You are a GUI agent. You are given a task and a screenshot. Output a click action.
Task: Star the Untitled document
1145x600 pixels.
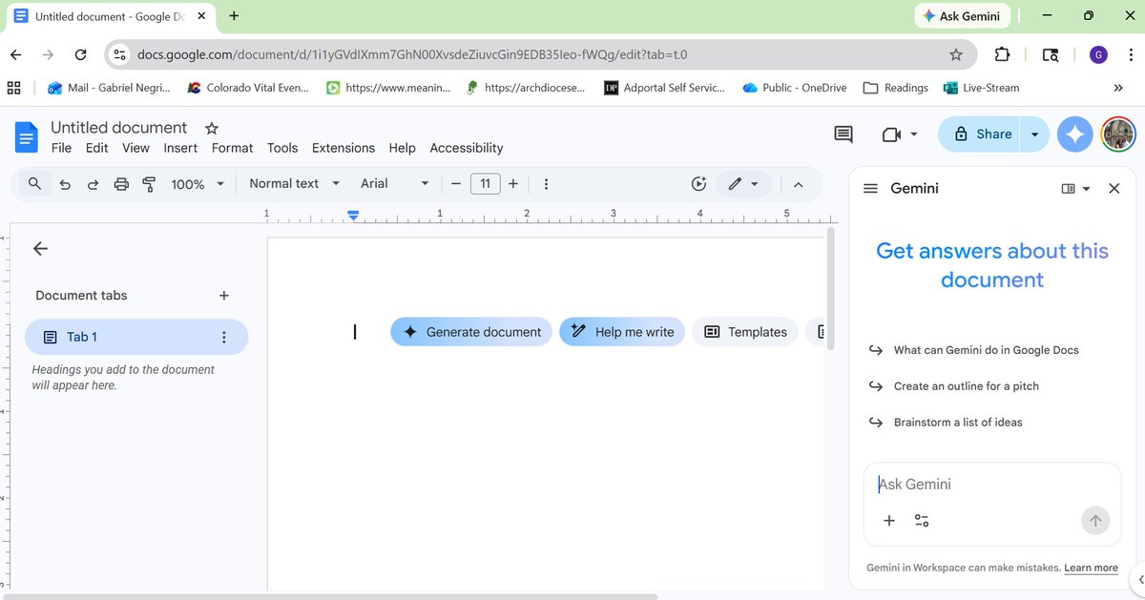click(212, 128)
